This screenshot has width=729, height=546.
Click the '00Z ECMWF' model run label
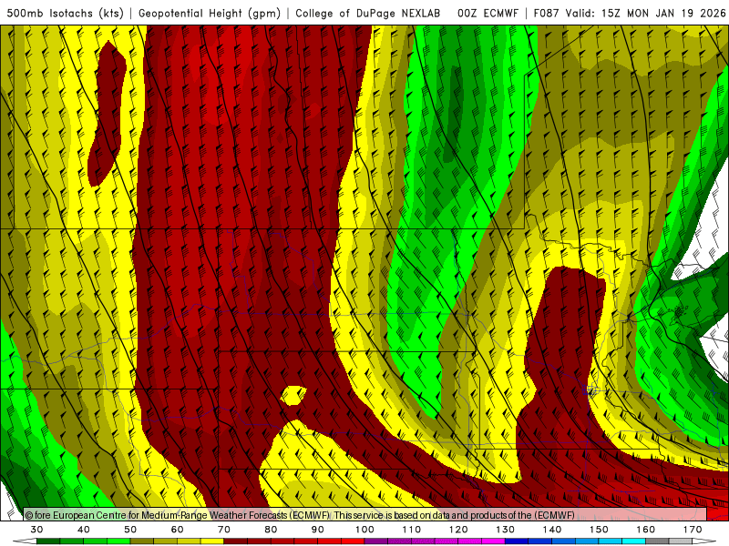[x=488, y=14]
